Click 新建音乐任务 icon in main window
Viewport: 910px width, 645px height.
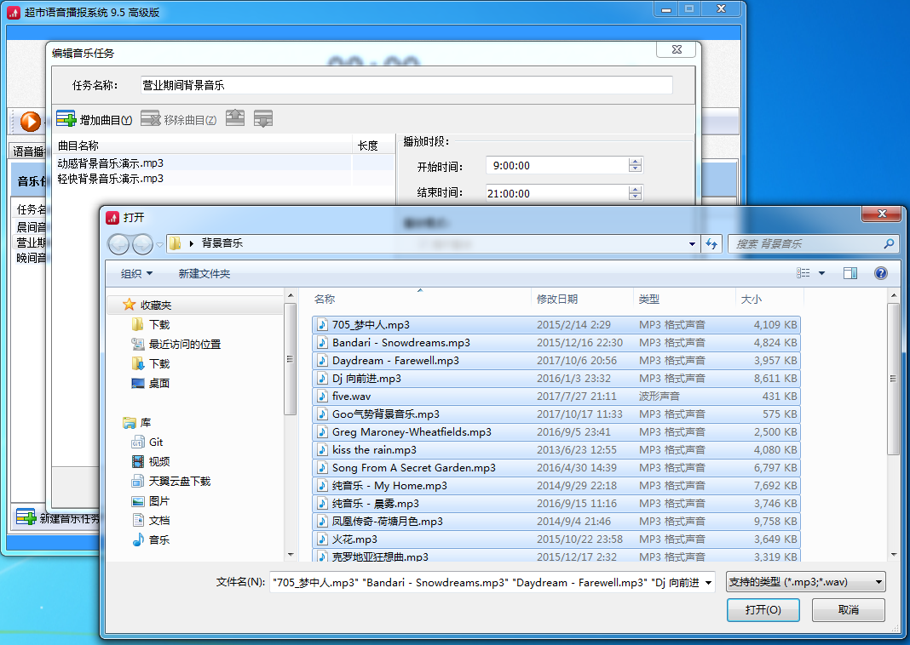(26, 517)
